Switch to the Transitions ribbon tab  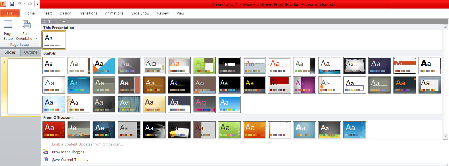88,13
